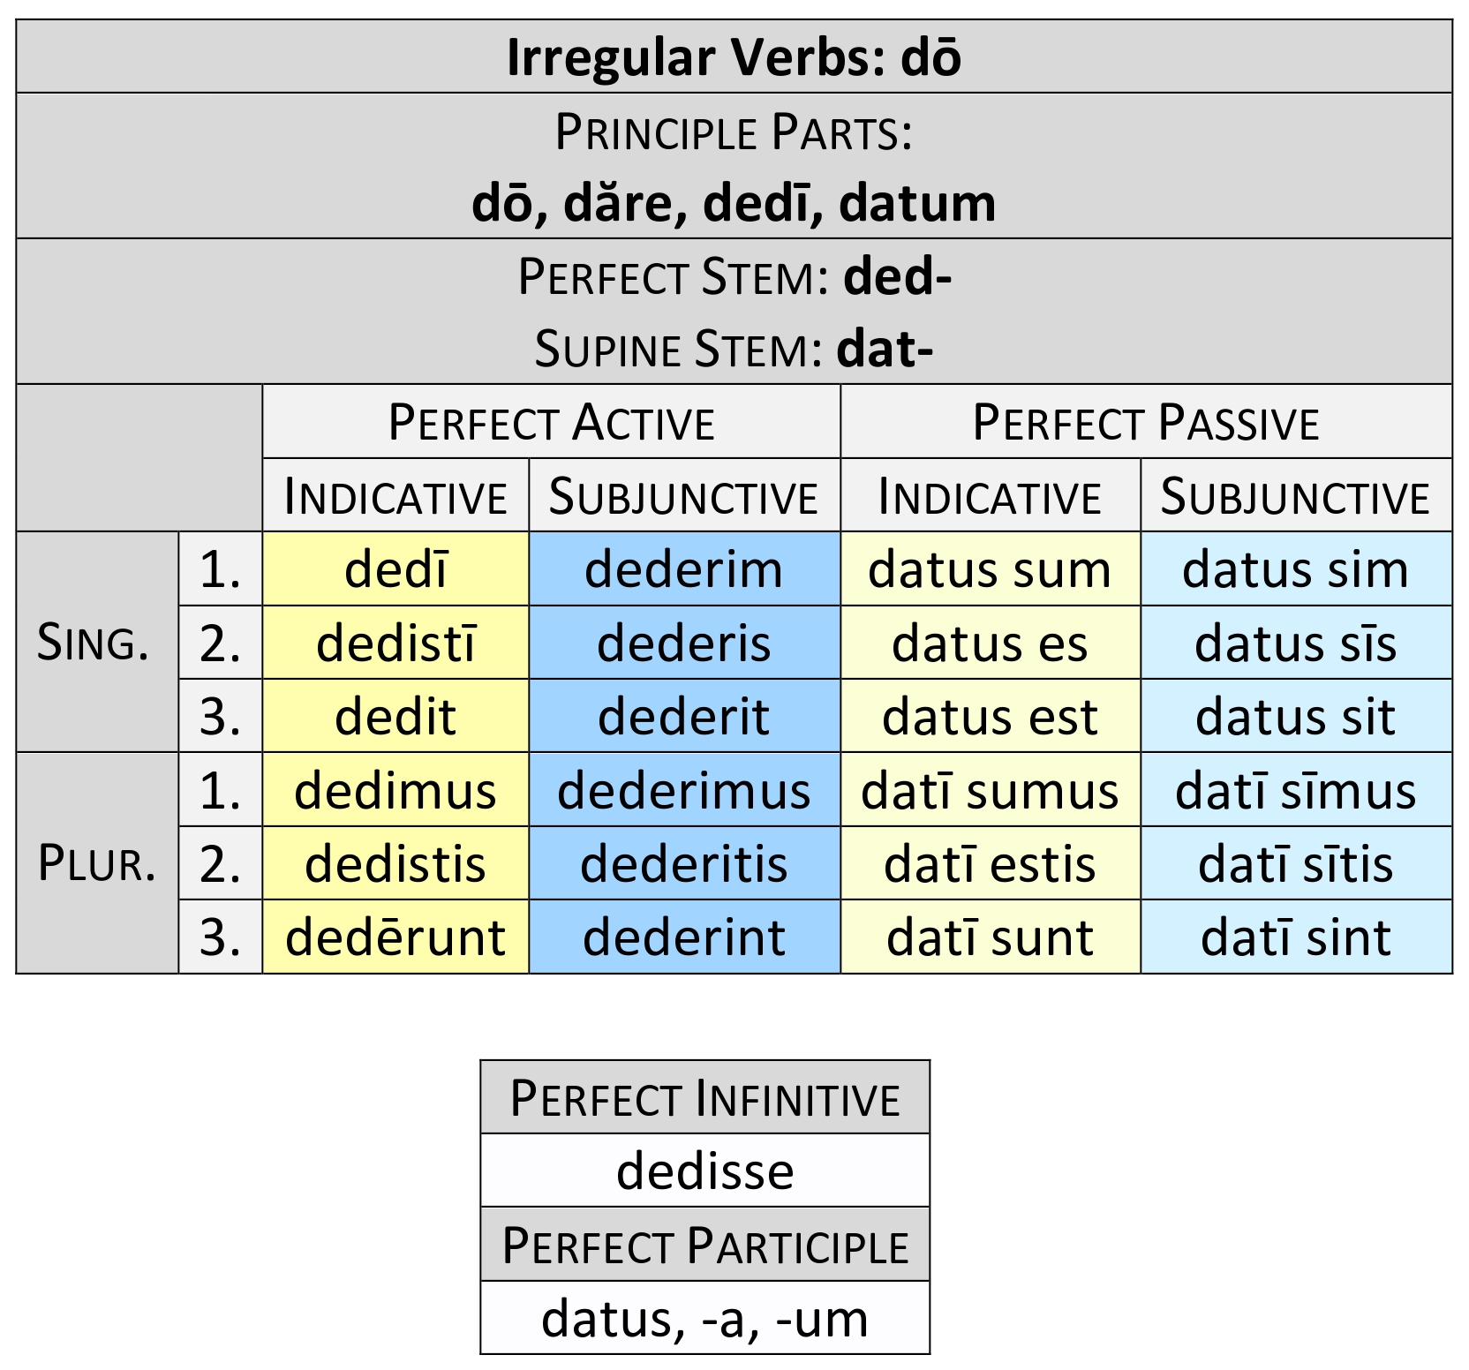Click the 'Perfect Stem: ded-' line

click(x=734, y=276)
